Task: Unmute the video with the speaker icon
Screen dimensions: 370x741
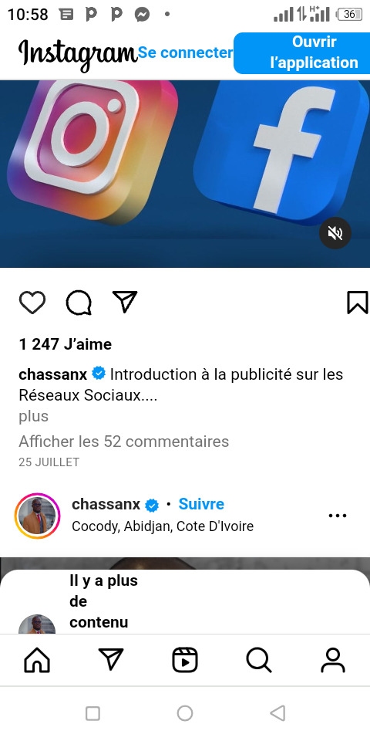Action: pyautogui.click(x=335, y=233)
